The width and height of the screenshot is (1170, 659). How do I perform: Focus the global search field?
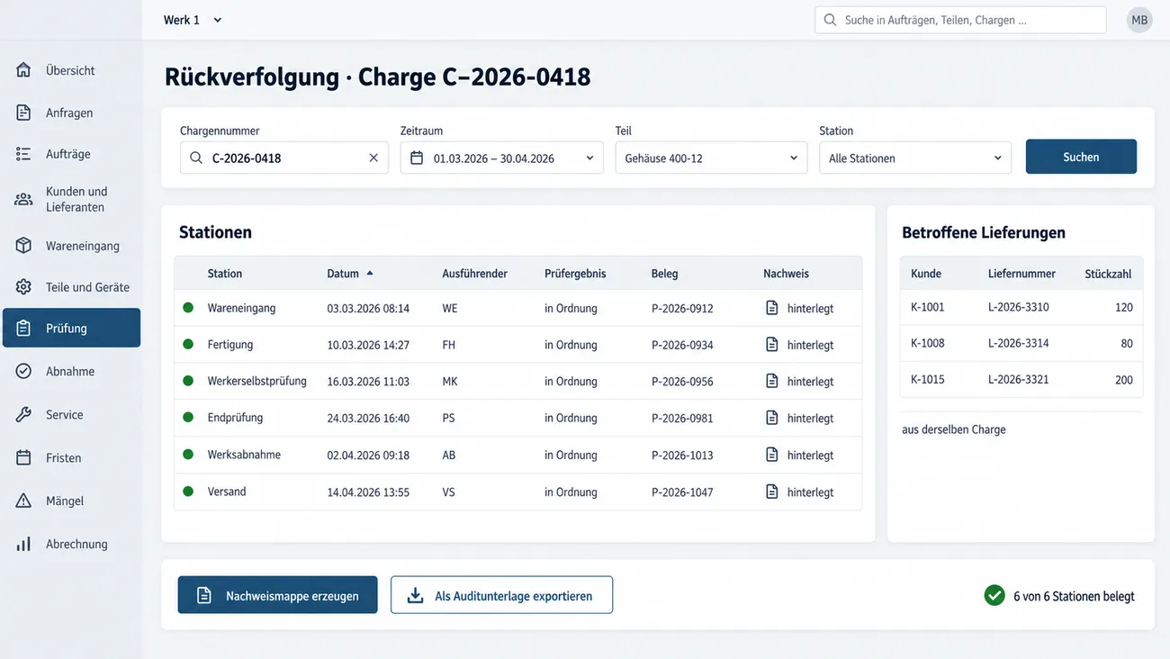(x=960, y=20)
